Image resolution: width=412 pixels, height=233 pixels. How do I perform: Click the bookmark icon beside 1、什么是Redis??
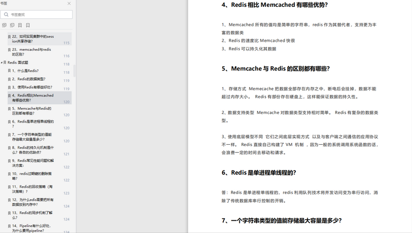point(10,71)
